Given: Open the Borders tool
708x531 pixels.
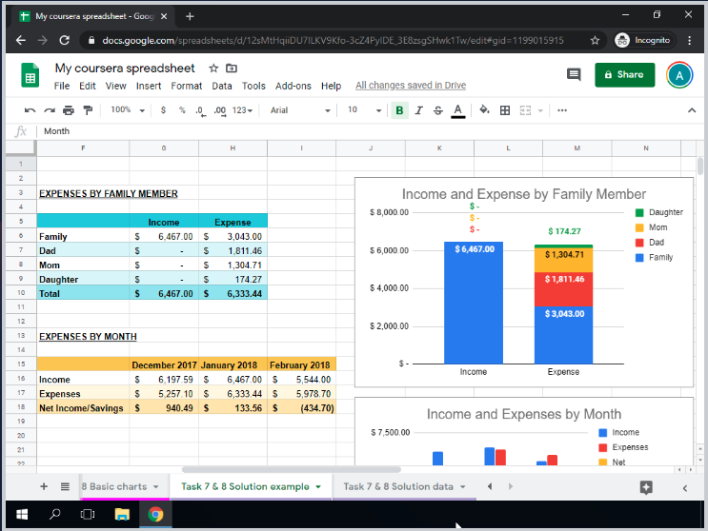Looking at the screenshot, I should pyautogui.click(x=505, y=110).
